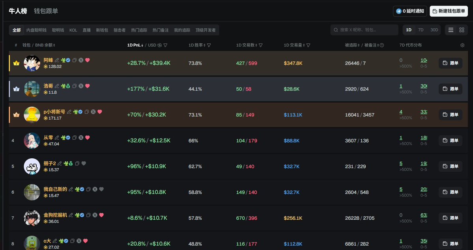Image resolution: width=473 pixels, height=250 pixels.
Task: Open the 1D 交易数 filter funnel icon
Action: [x=261, y=45]
